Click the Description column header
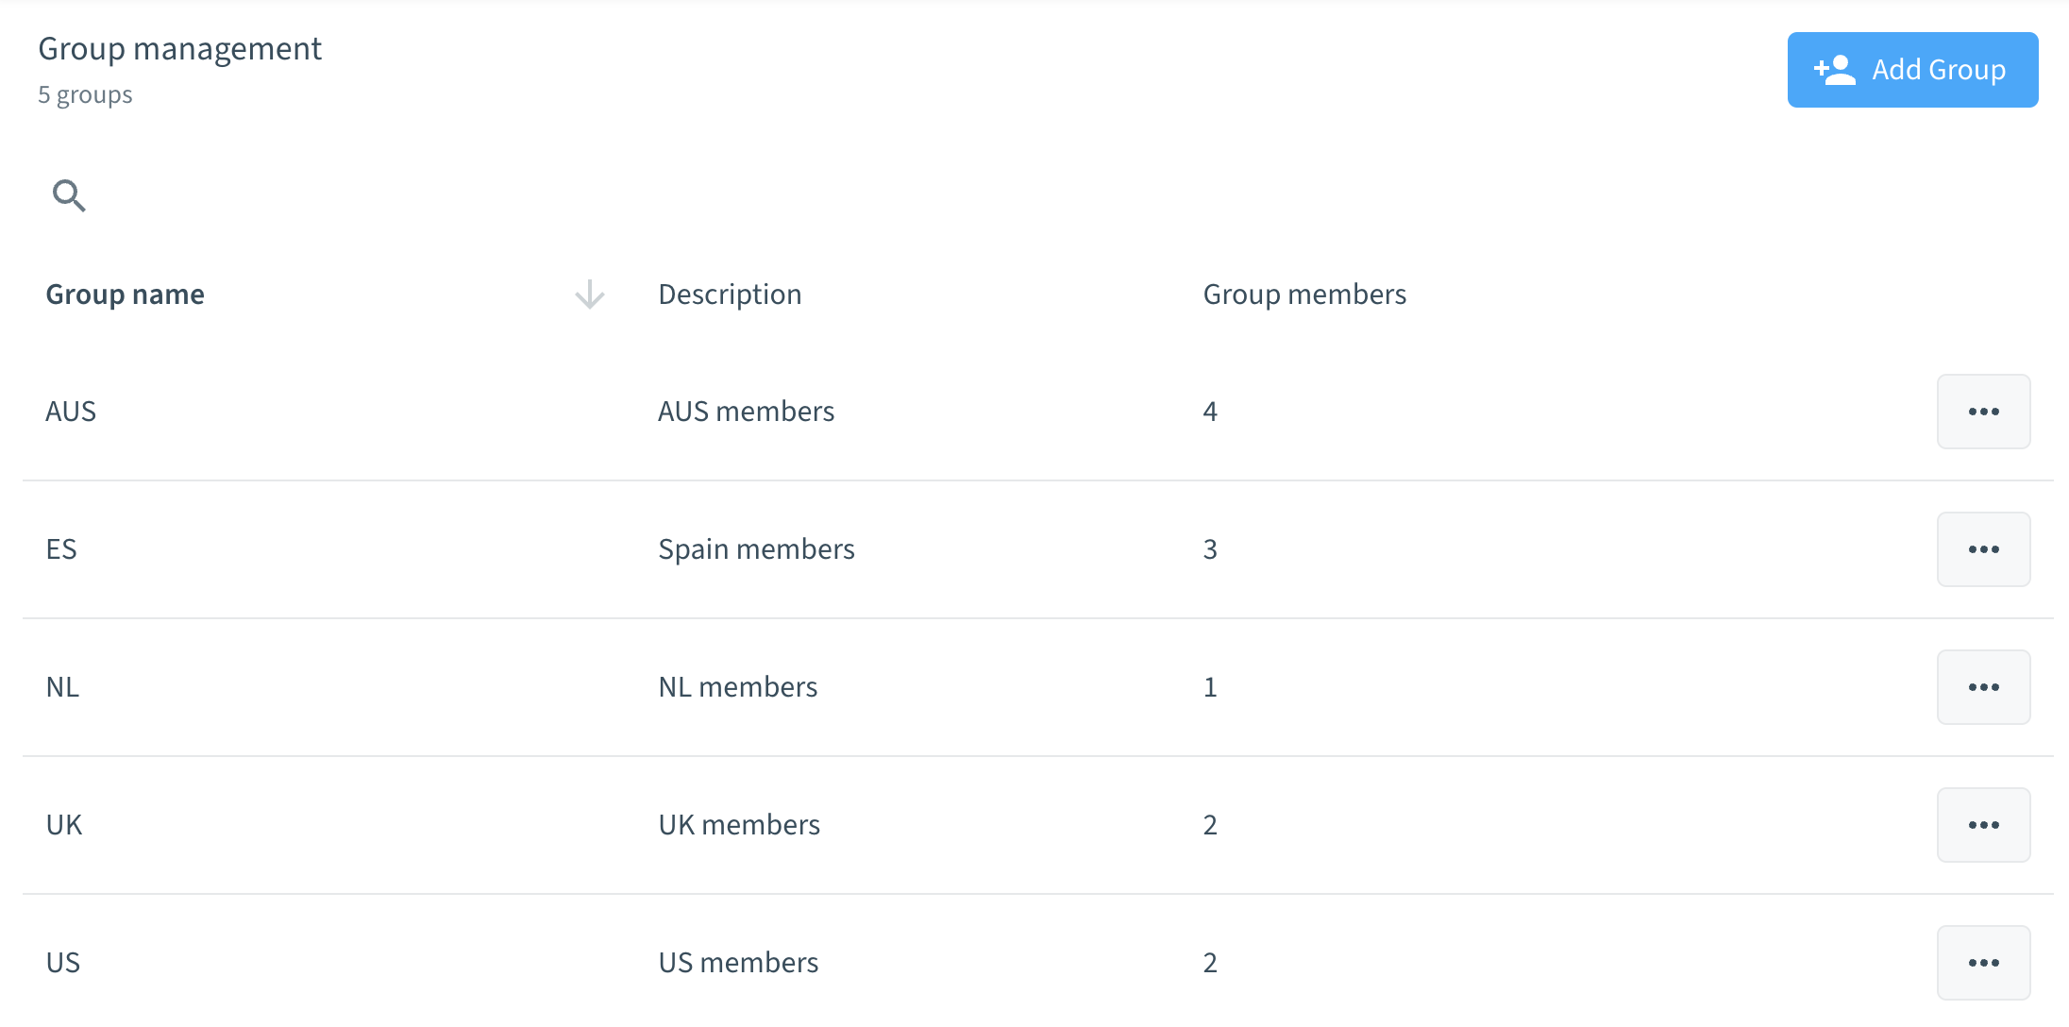The width and height of the screenshot is (2069, 1027). pyautogui.click(x=730, y=294)
